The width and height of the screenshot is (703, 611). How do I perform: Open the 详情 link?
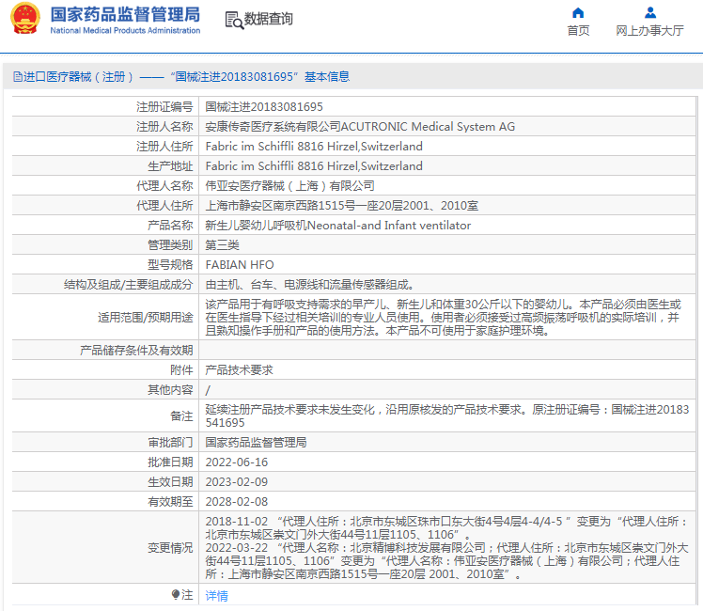pyautogui.click(x=216, y=595)
